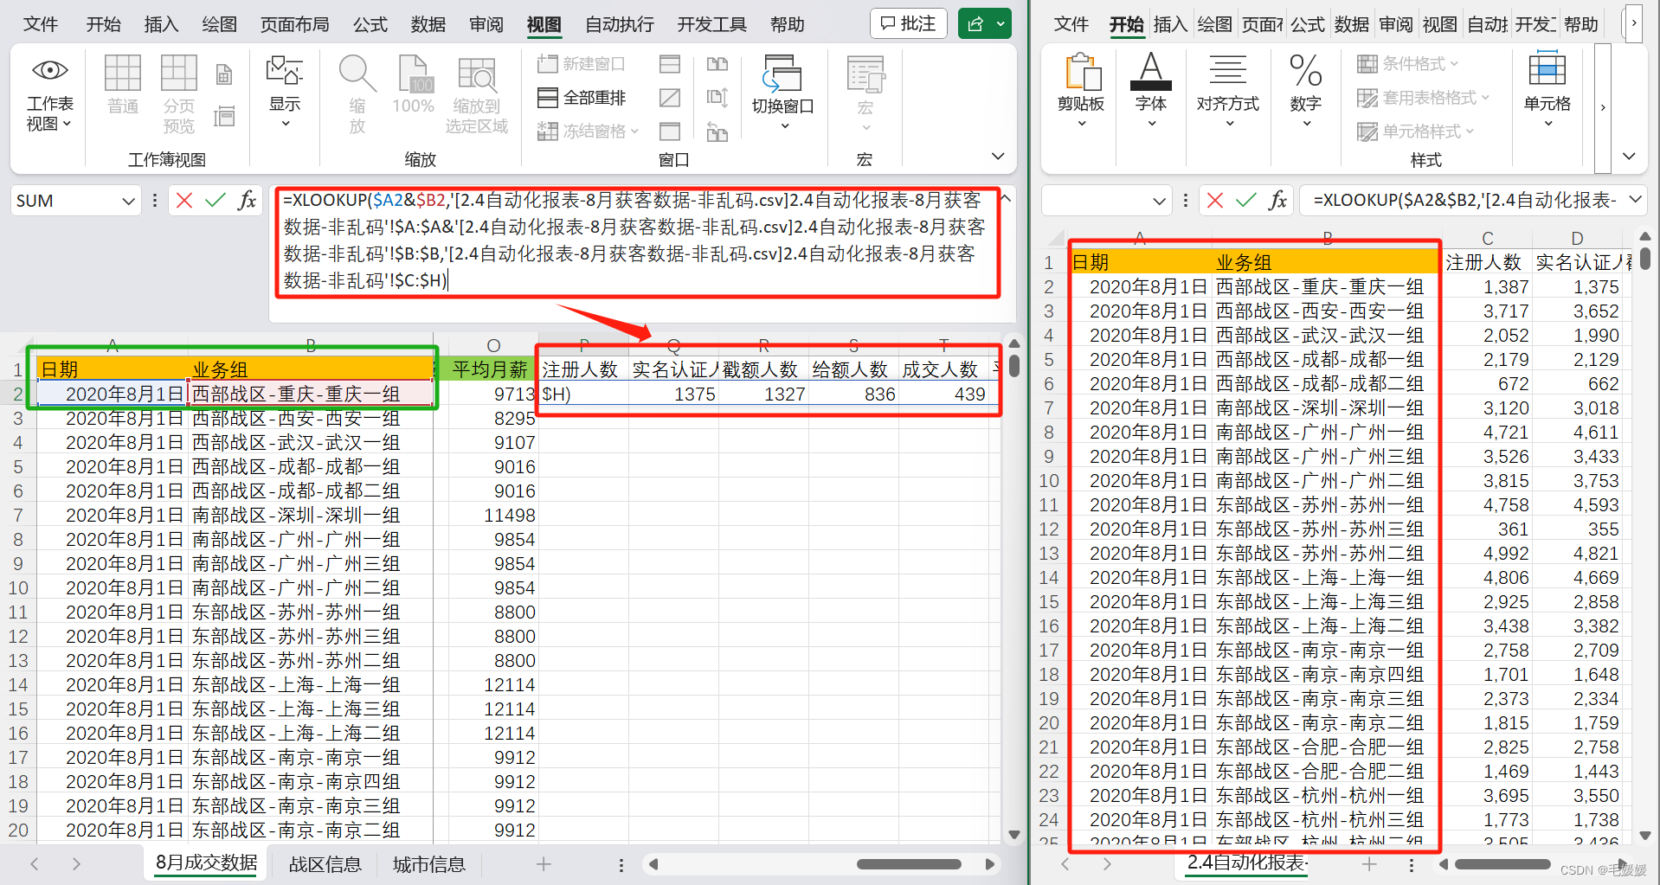The width and height of the screenshot is (1660, 885).
Task: Open the 套用表格格式 dropdown
Action: point(1424,98)
